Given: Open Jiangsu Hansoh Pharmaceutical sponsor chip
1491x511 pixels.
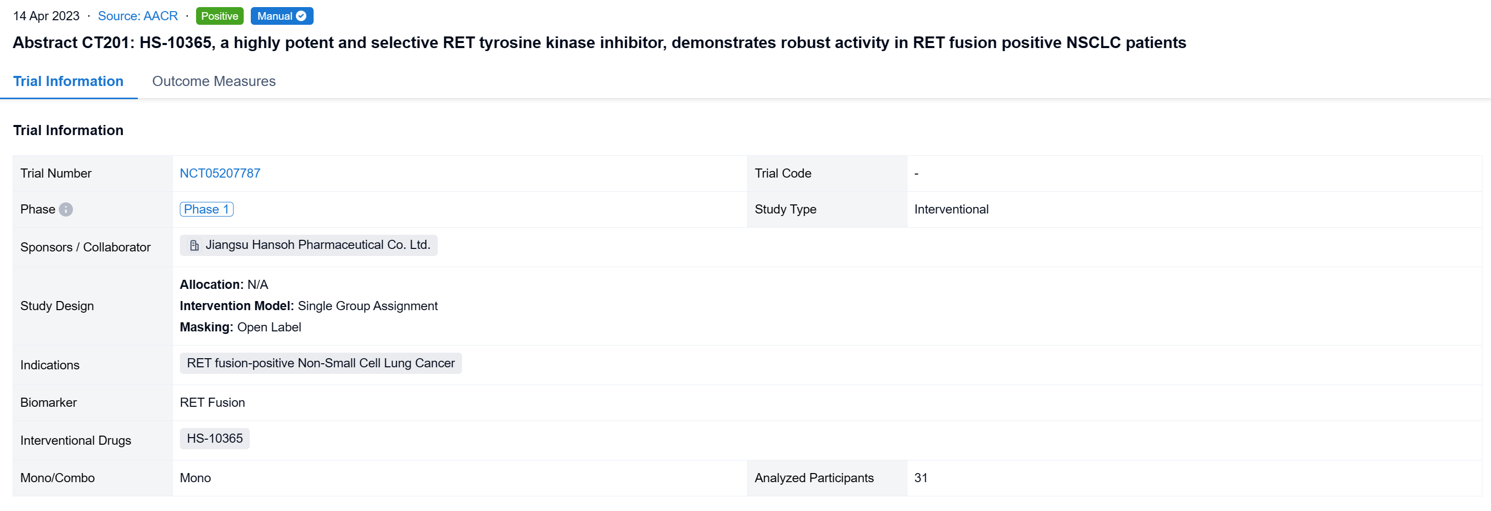Looking at the screenshot, I should [x=317, y=245].
